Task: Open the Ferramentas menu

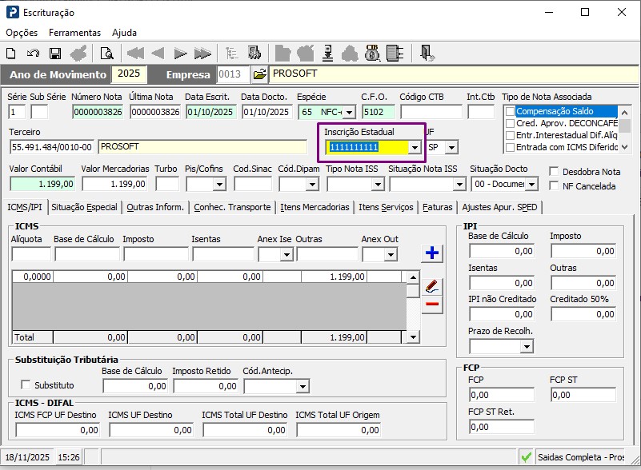Action: click(x=74, y=33)
